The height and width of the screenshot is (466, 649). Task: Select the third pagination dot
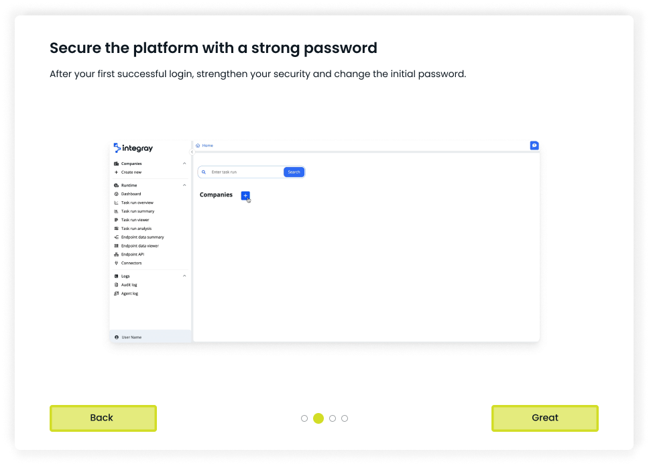[333, 418]
